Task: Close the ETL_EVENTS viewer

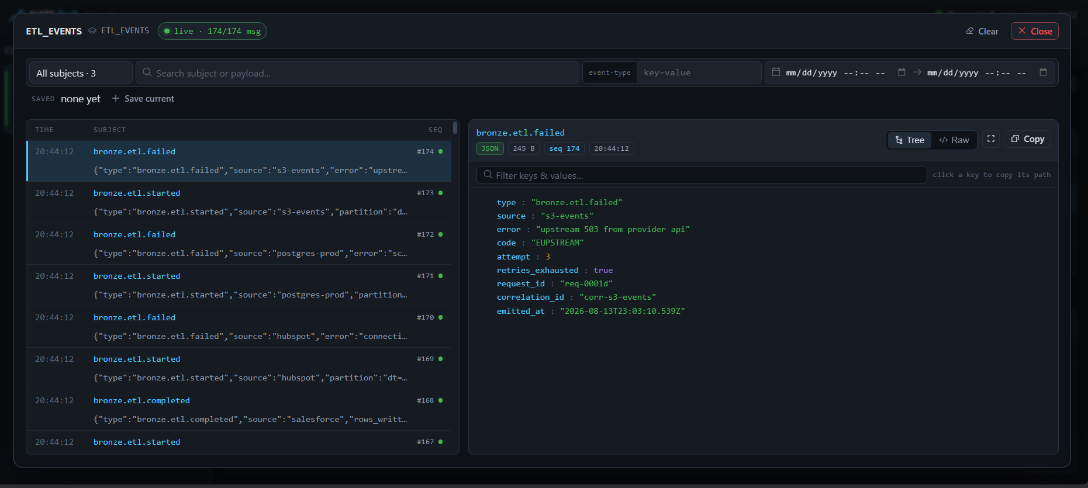Action: 1034,31
